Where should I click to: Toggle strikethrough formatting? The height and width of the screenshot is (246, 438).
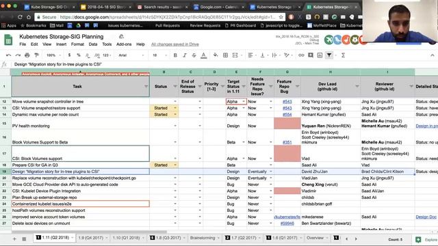[x=194, y=55]
